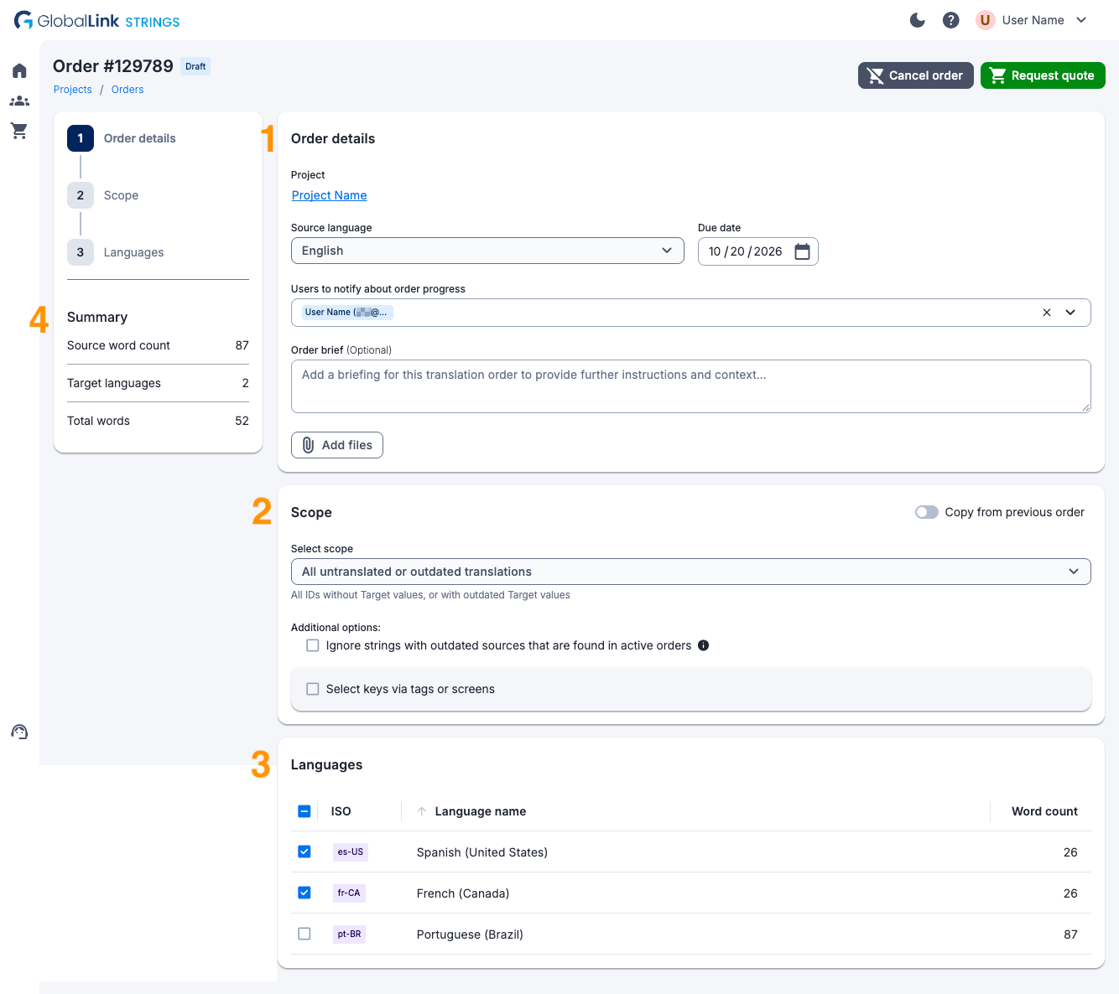Open the Source language English dropdown

[487, 251]
